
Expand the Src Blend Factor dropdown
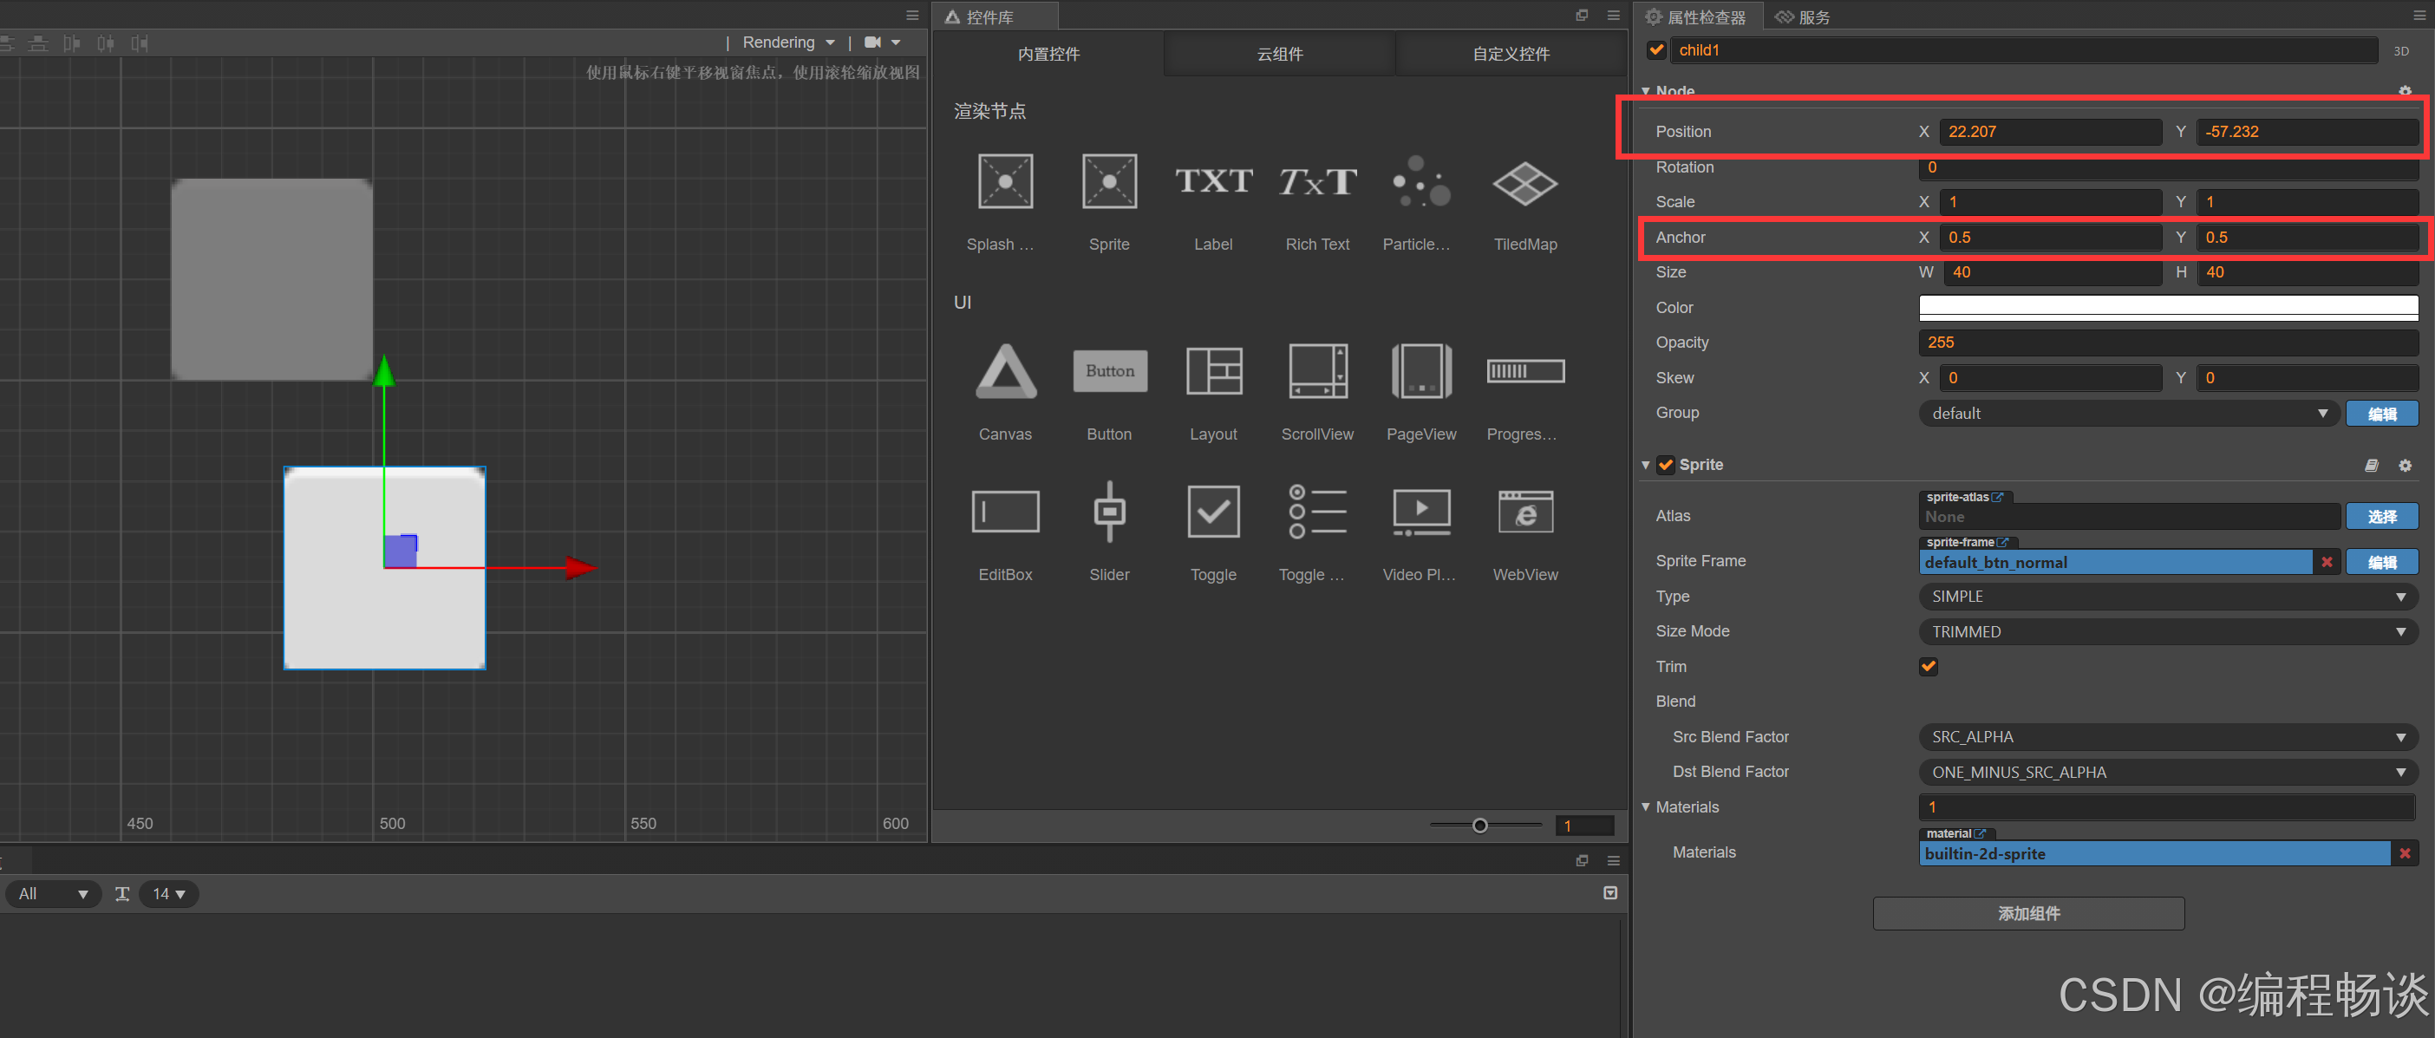click(2168, 736)
